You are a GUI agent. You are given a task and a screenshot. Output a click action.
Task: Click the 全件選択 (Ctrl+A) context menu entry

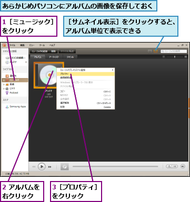(x=86, y=99)
